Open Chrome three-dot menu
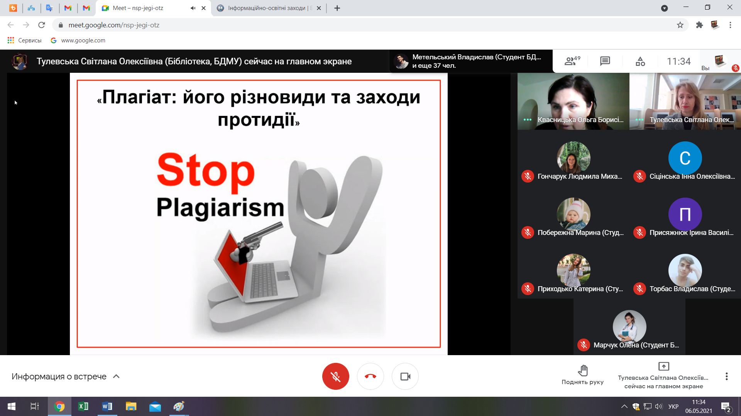The image size is (741, 416). coord(730,25)
